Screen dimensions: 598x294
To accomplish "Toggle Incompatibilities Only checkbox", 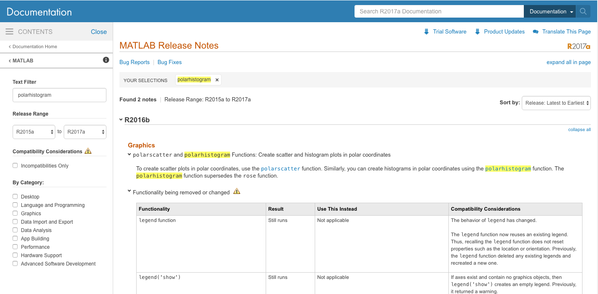I will 15,165.
